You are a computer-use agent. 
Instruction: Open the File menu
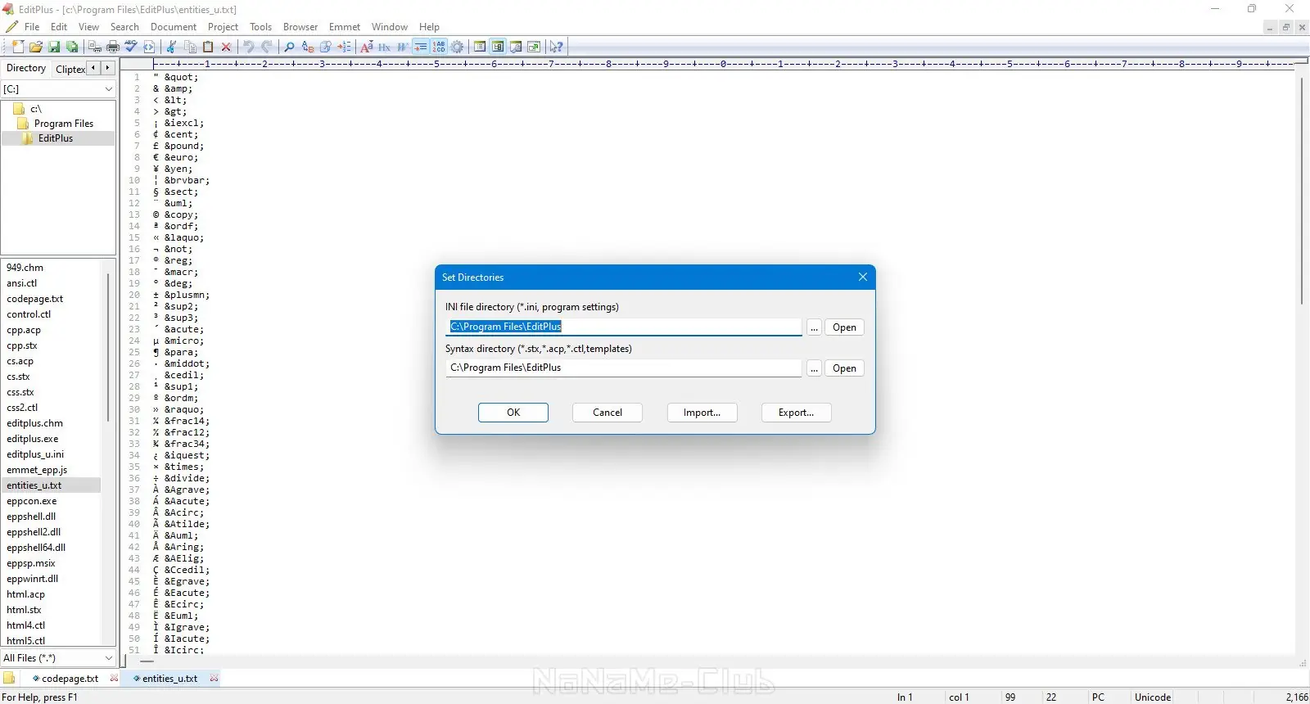32,27
